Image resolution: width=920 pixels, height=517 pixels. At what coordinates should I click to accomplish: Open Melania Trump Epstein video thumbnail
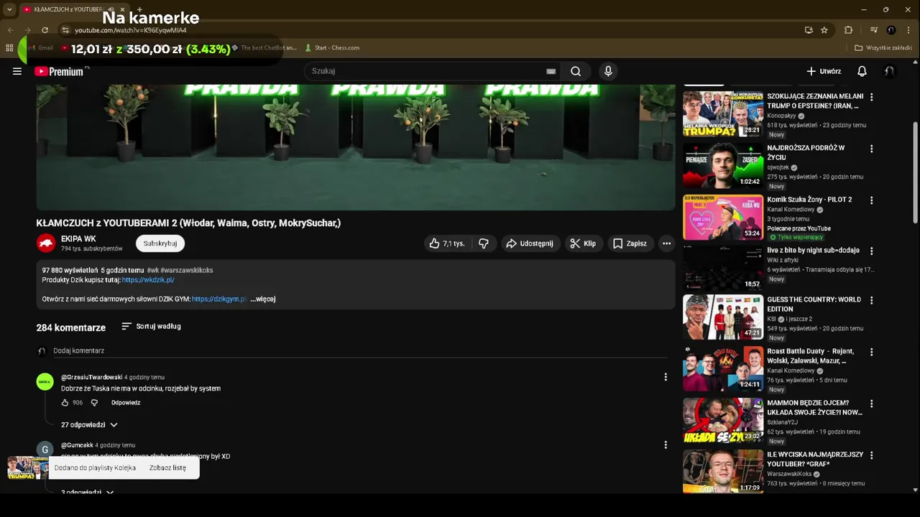click(x=723, y=113)
